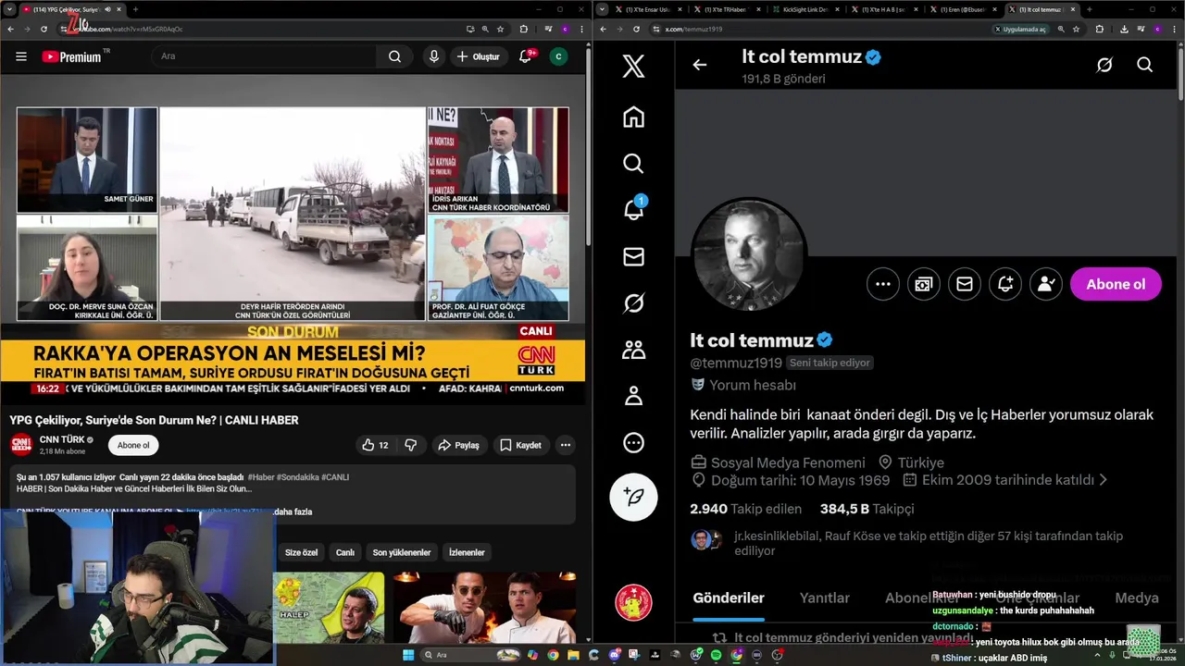
Task: Open CNN TÜRK channel avatar
Action: tap(21, 445)
